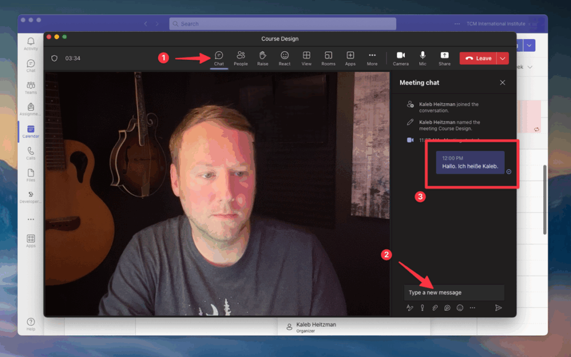The height and width of the screenshot is (357, 571).
Task: Open the People panel in meeting toolbar
Action: click(241, 58)
